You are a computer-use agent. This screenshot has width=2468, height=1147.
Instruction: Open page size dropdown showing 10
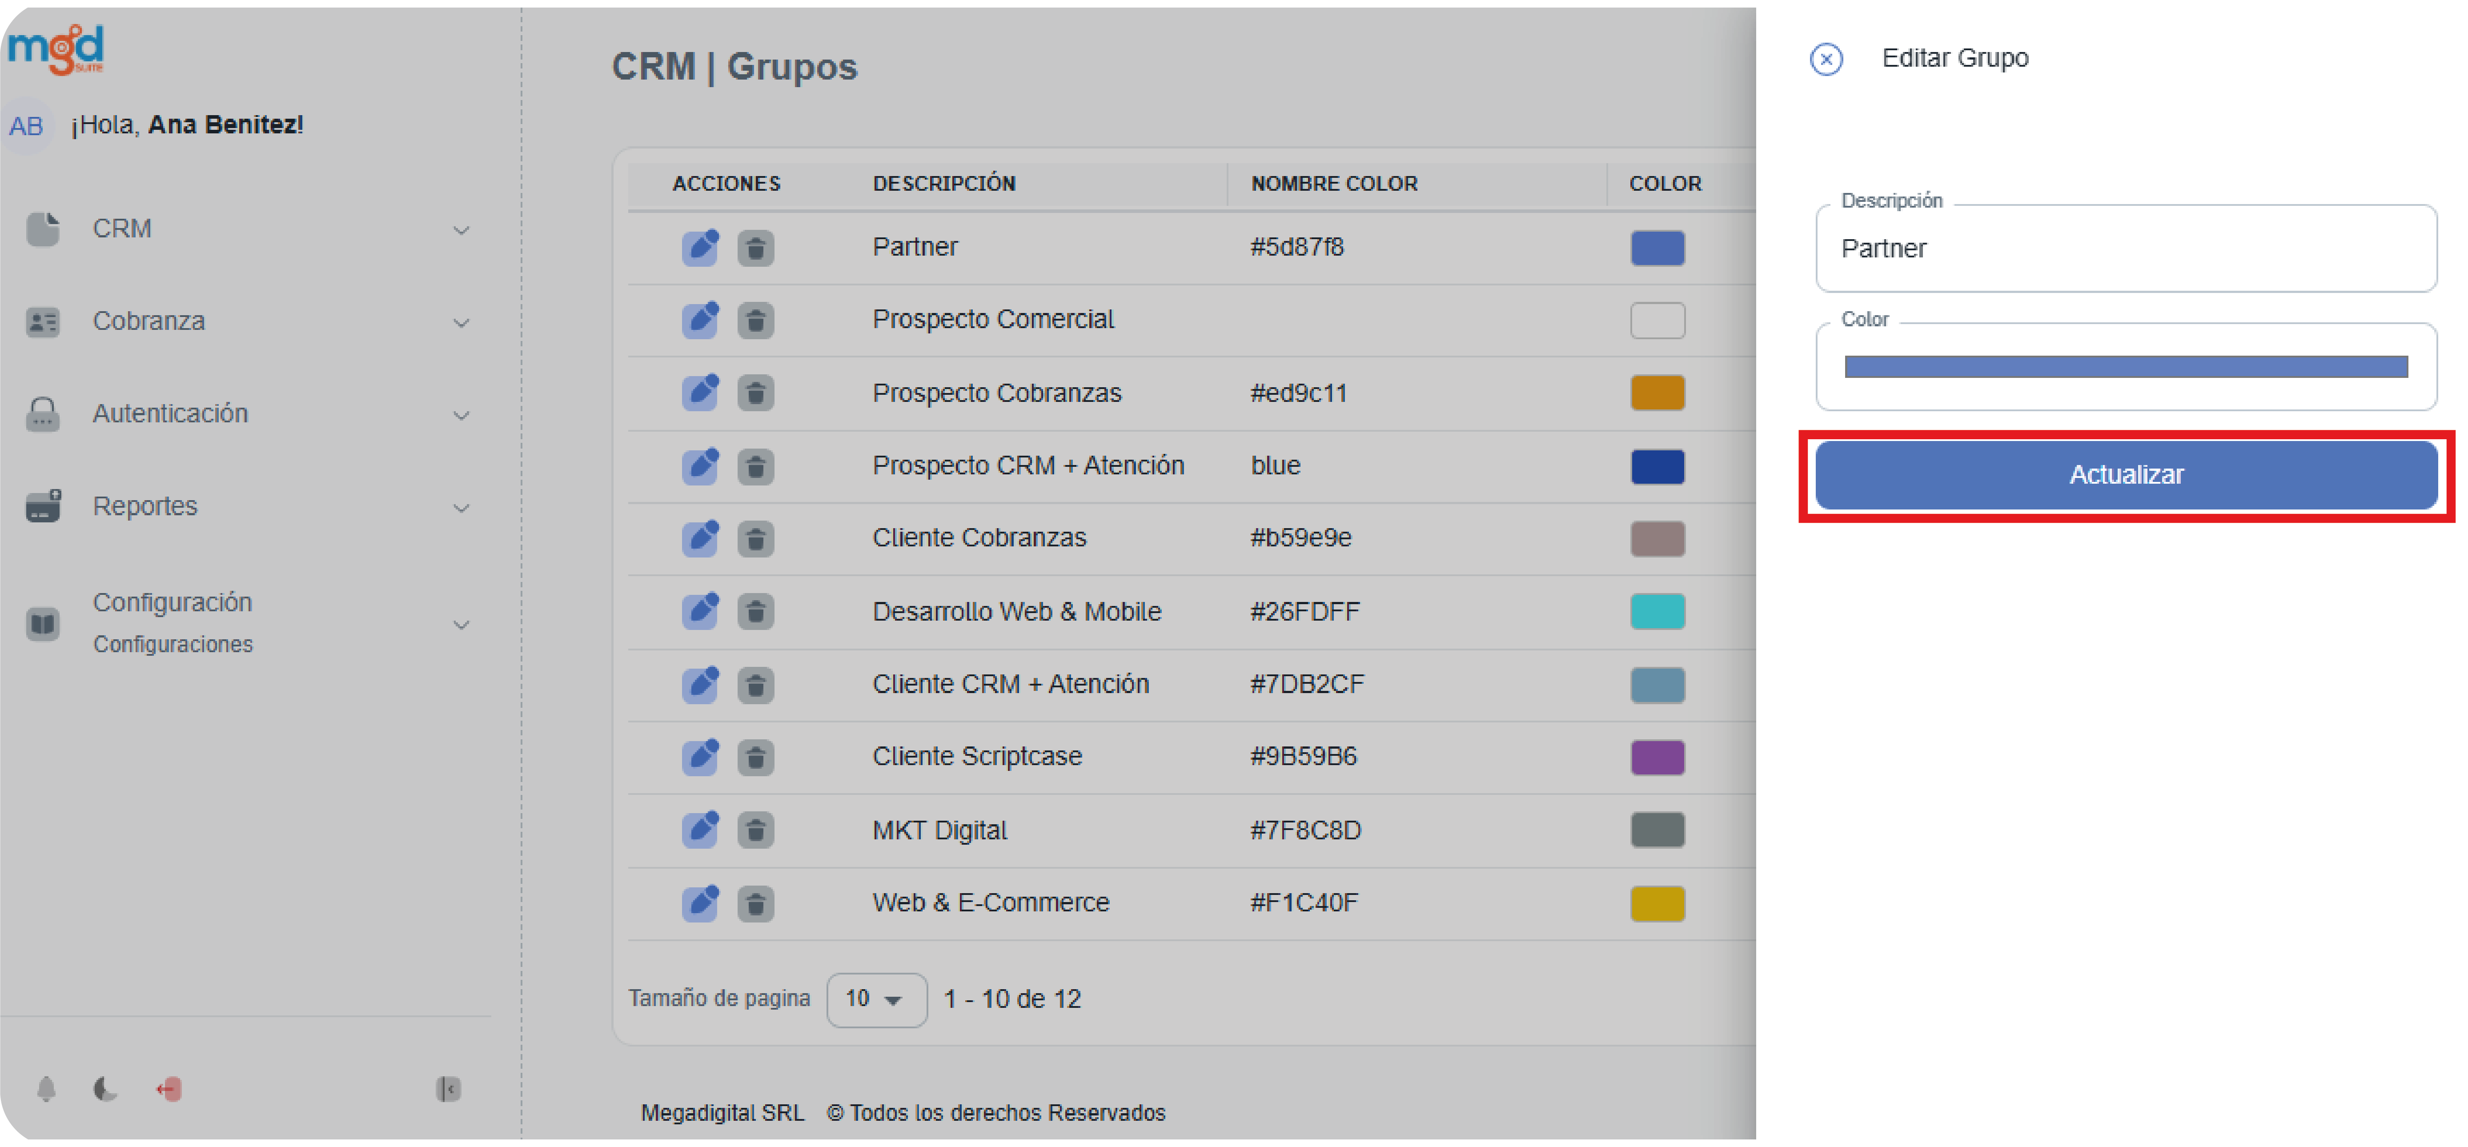(x=876, y=999)
